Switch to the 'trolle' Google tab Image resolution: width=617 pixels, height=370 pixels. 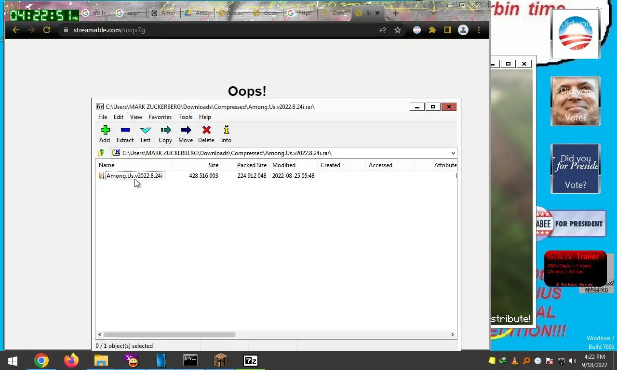94,13
